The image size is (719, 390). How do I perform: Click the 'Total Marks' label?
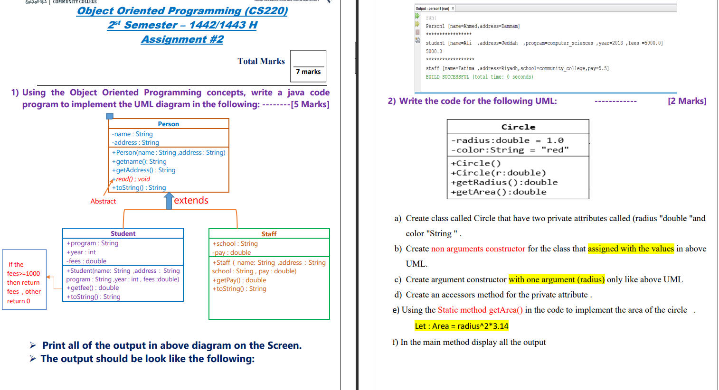tap(261, 61)
